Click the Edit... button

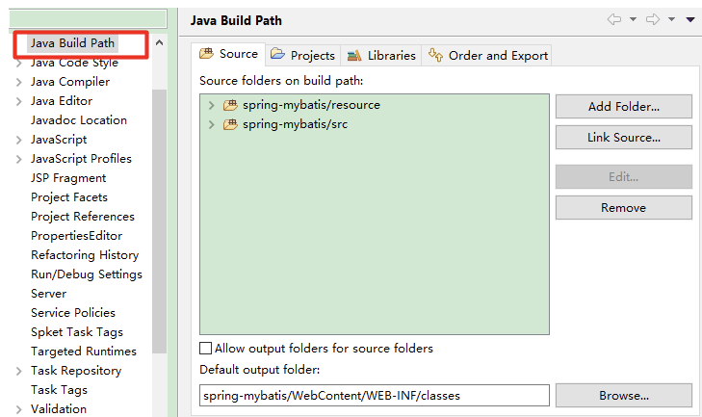click(624, 177)
